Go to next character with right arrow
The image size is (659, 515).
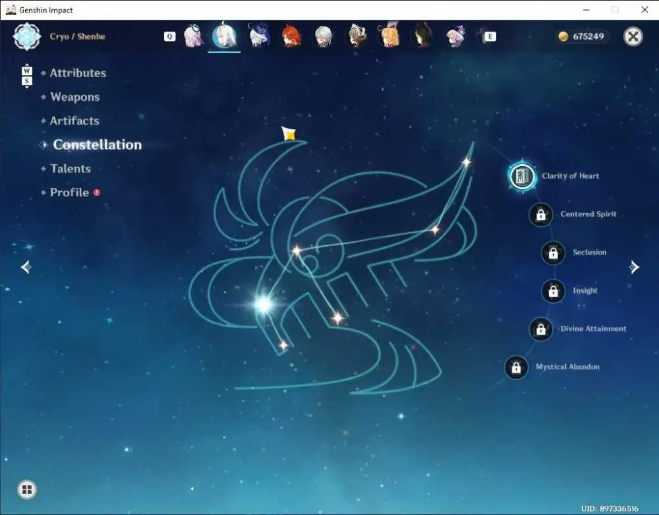[x=634, y=267]
